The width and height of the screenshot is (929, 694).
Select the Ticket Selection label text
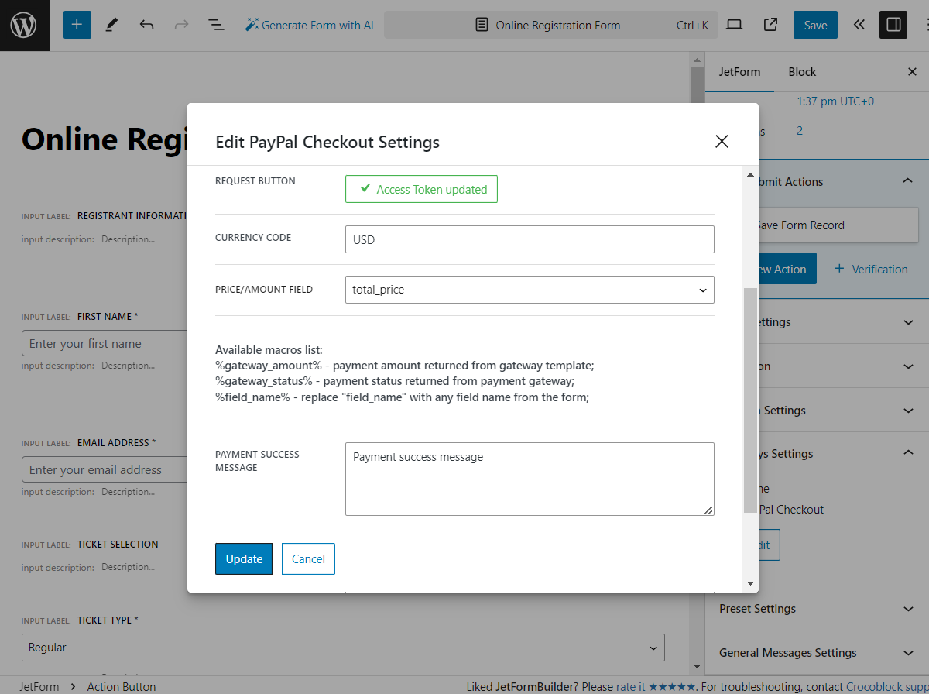(x=118, y=545)
